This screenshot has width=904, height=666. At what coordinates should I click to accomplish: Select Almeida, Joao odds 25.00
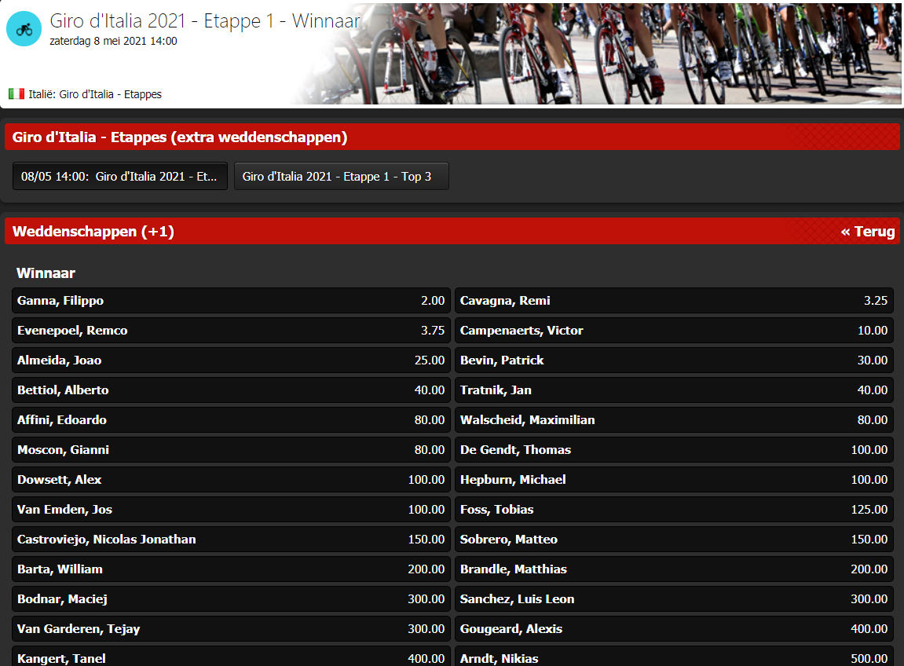[x=231, y=360]
